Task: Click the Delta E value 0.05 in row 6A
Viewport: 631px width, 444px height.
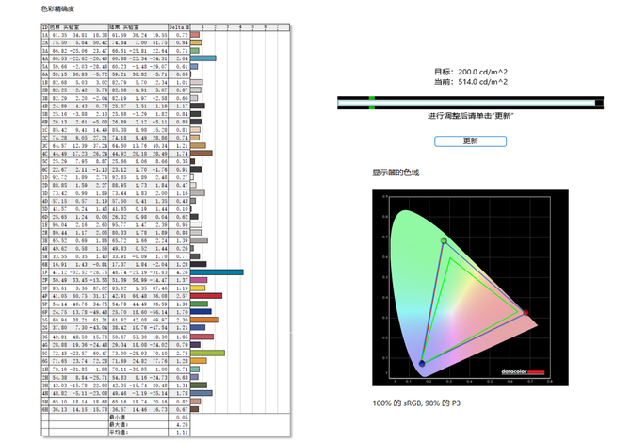Action: 182,74
